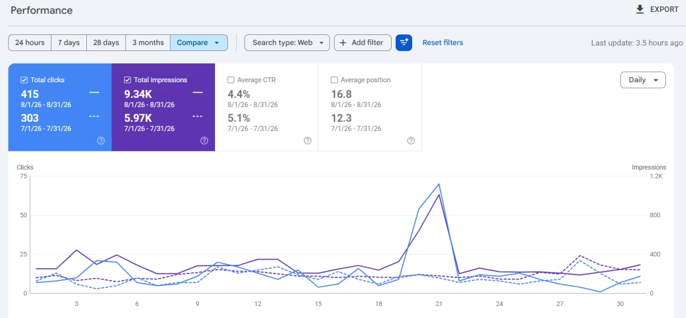686x318 pixels.
Task: Click the chart peak at day 21
Action: 438,184
